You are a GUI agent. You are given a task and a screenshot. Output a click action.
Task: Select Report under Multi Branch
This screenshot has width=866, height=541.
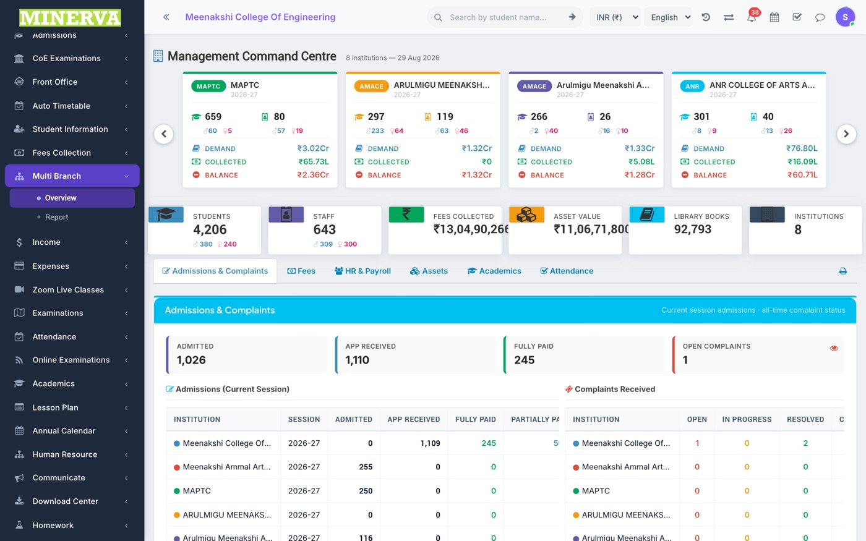[72, 217]
